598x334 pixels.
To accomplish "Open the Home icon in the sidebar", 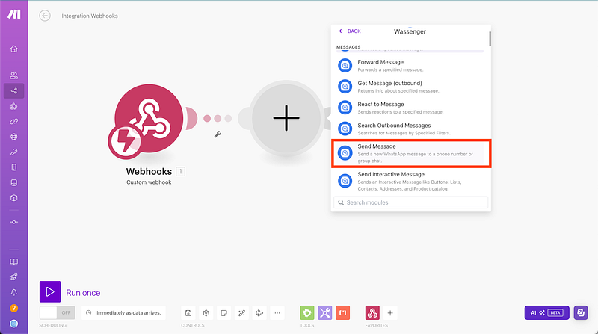I will pos(13,49).
